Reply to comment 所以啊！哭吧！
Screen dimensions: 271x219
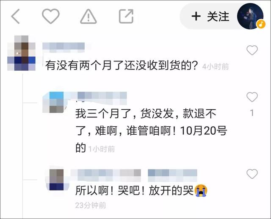[141, 191]
